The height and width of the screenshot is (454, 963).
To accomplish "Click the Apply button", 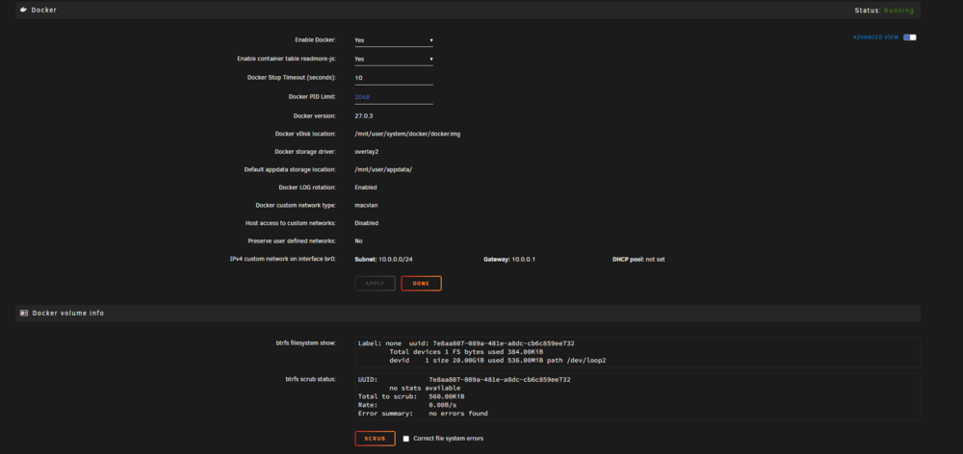I will 376,284.
